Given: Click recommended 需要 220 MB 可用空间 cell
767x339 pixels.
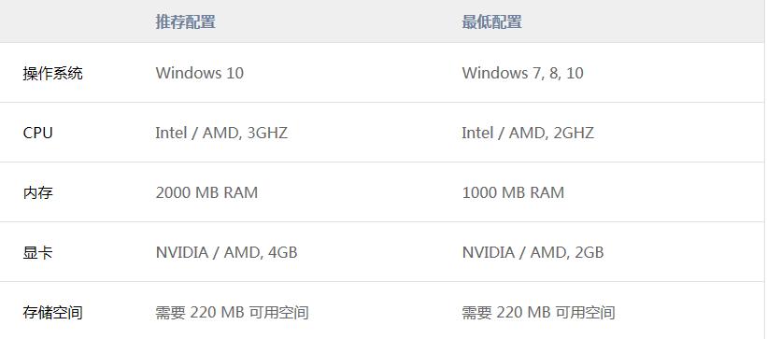Looking at the screenshot, I should click(x=232, y=313).
